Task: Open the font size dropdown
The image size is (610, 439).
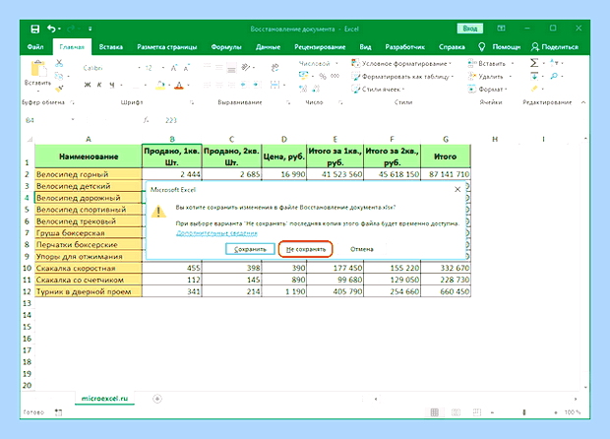Action: [x=163, y=68]
